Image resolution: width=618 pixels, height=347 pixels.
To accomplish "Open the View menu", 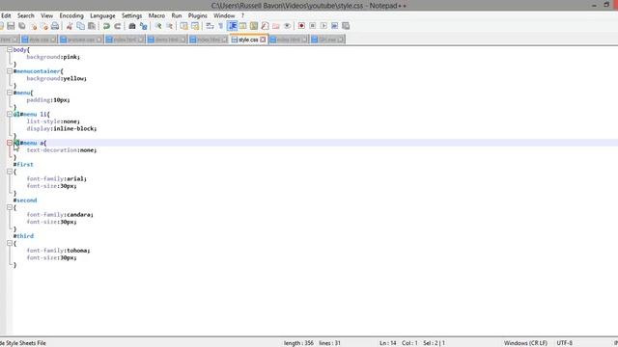I will (47, 15).
